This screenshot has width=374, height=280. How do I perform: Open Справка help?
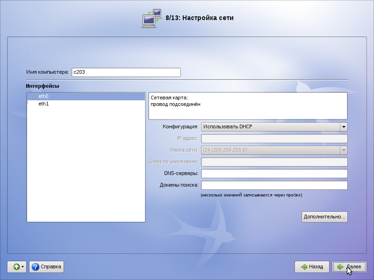pyautogui.click(x=46, y=267)
